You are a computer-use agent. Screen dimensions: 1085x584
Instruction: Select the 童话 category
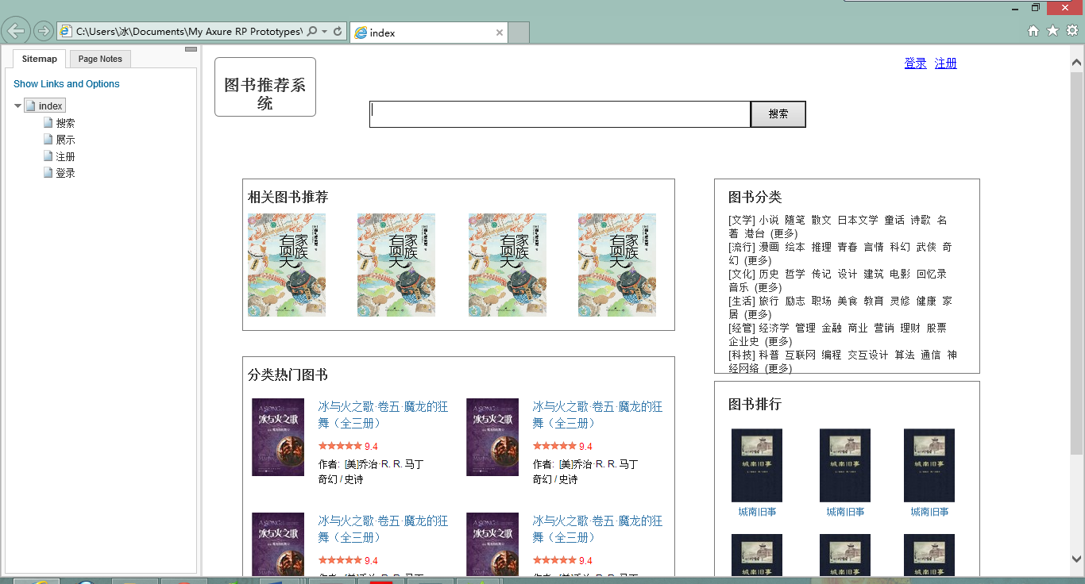pos(894,221)
